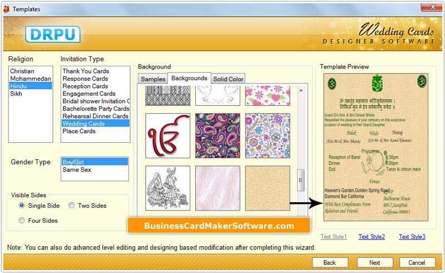445x273 pixels.
Task: Click the backgrounds scrollbar up arrow
Action: [x=301, y=91]
